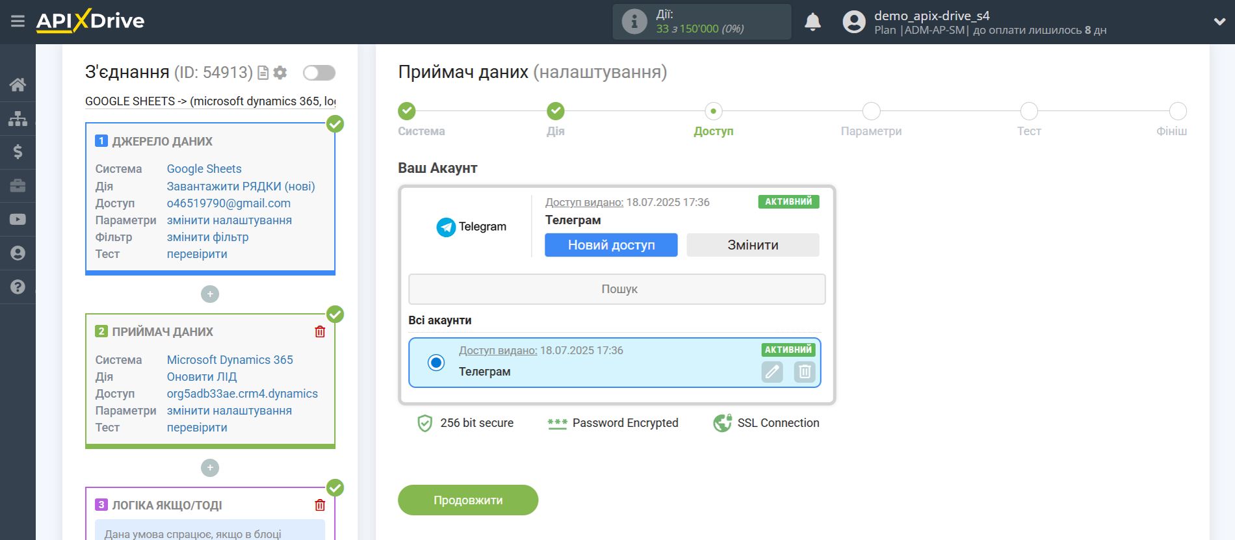
Task: Click the actions info icon
Action: point(634,21)
